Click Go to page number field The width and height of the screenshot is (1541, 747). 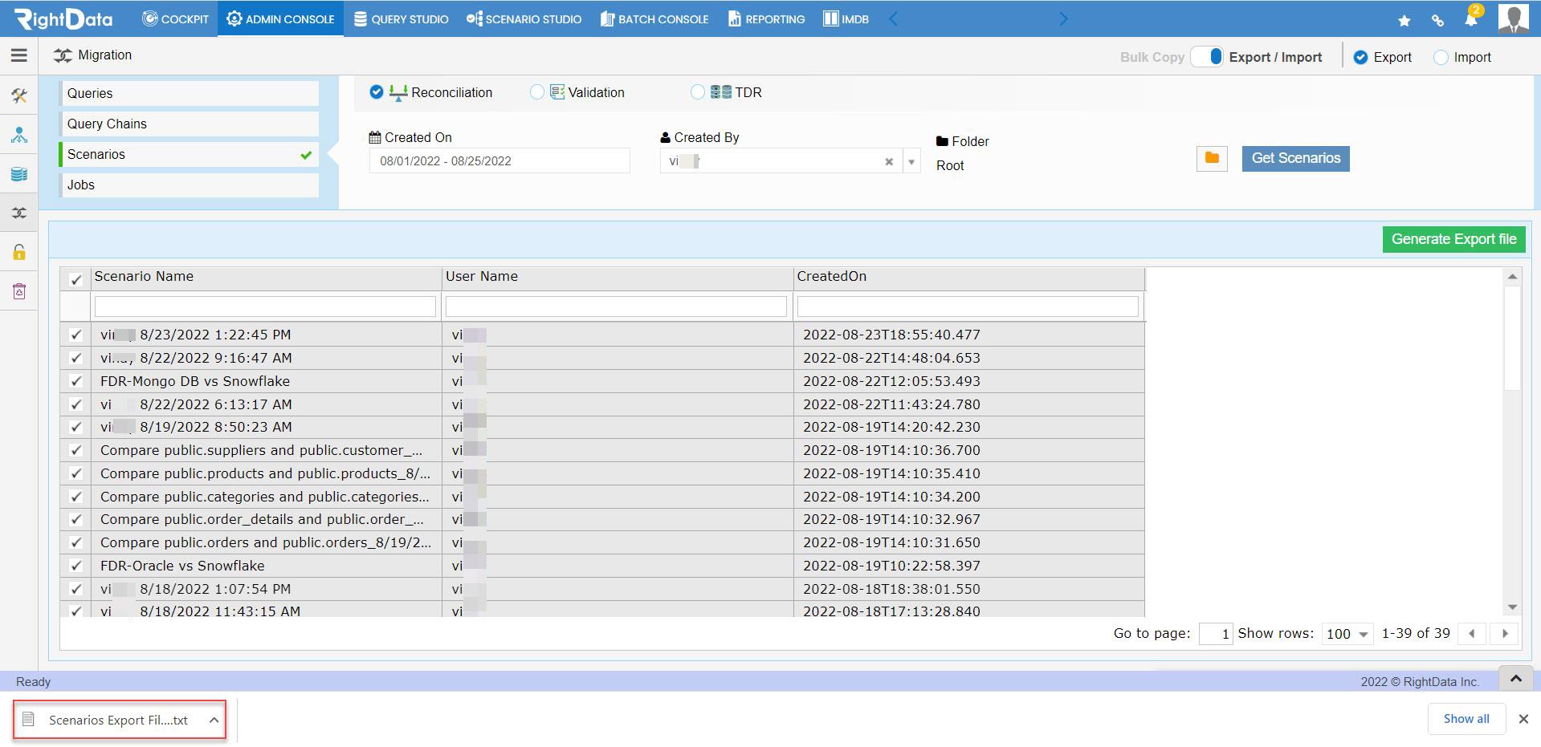(x=1216, y=634)
